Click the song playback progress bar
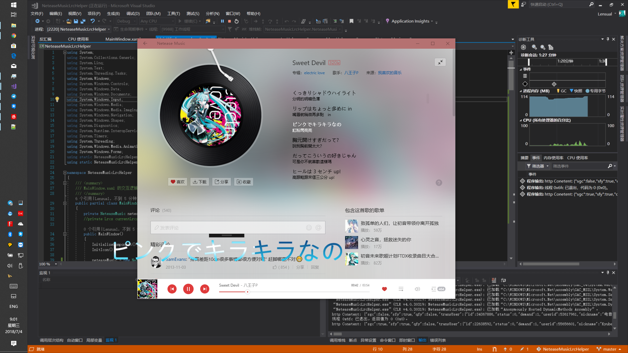The height and width of the screenshot is (353, 628). click(294, 292)
